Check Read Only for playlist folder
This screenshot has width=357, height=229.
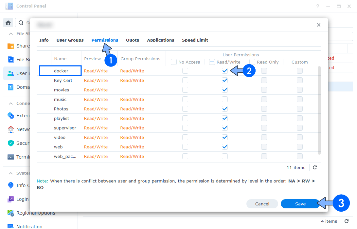264,118
